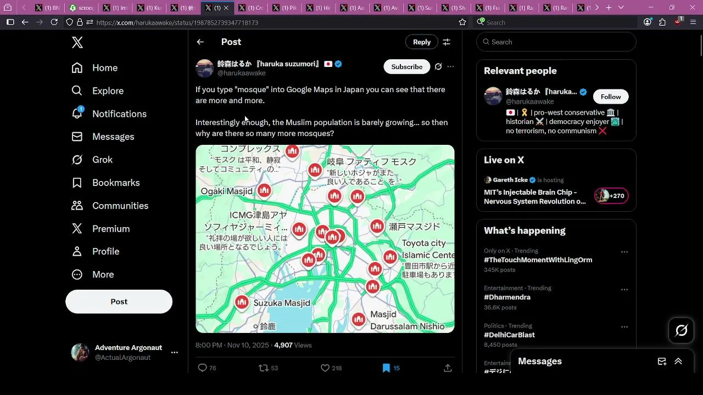Image resolution: width=703 pixels, height=395 pixels.
Task: Open #Dharmendra trending topic
Action: [x=507, y=297]
